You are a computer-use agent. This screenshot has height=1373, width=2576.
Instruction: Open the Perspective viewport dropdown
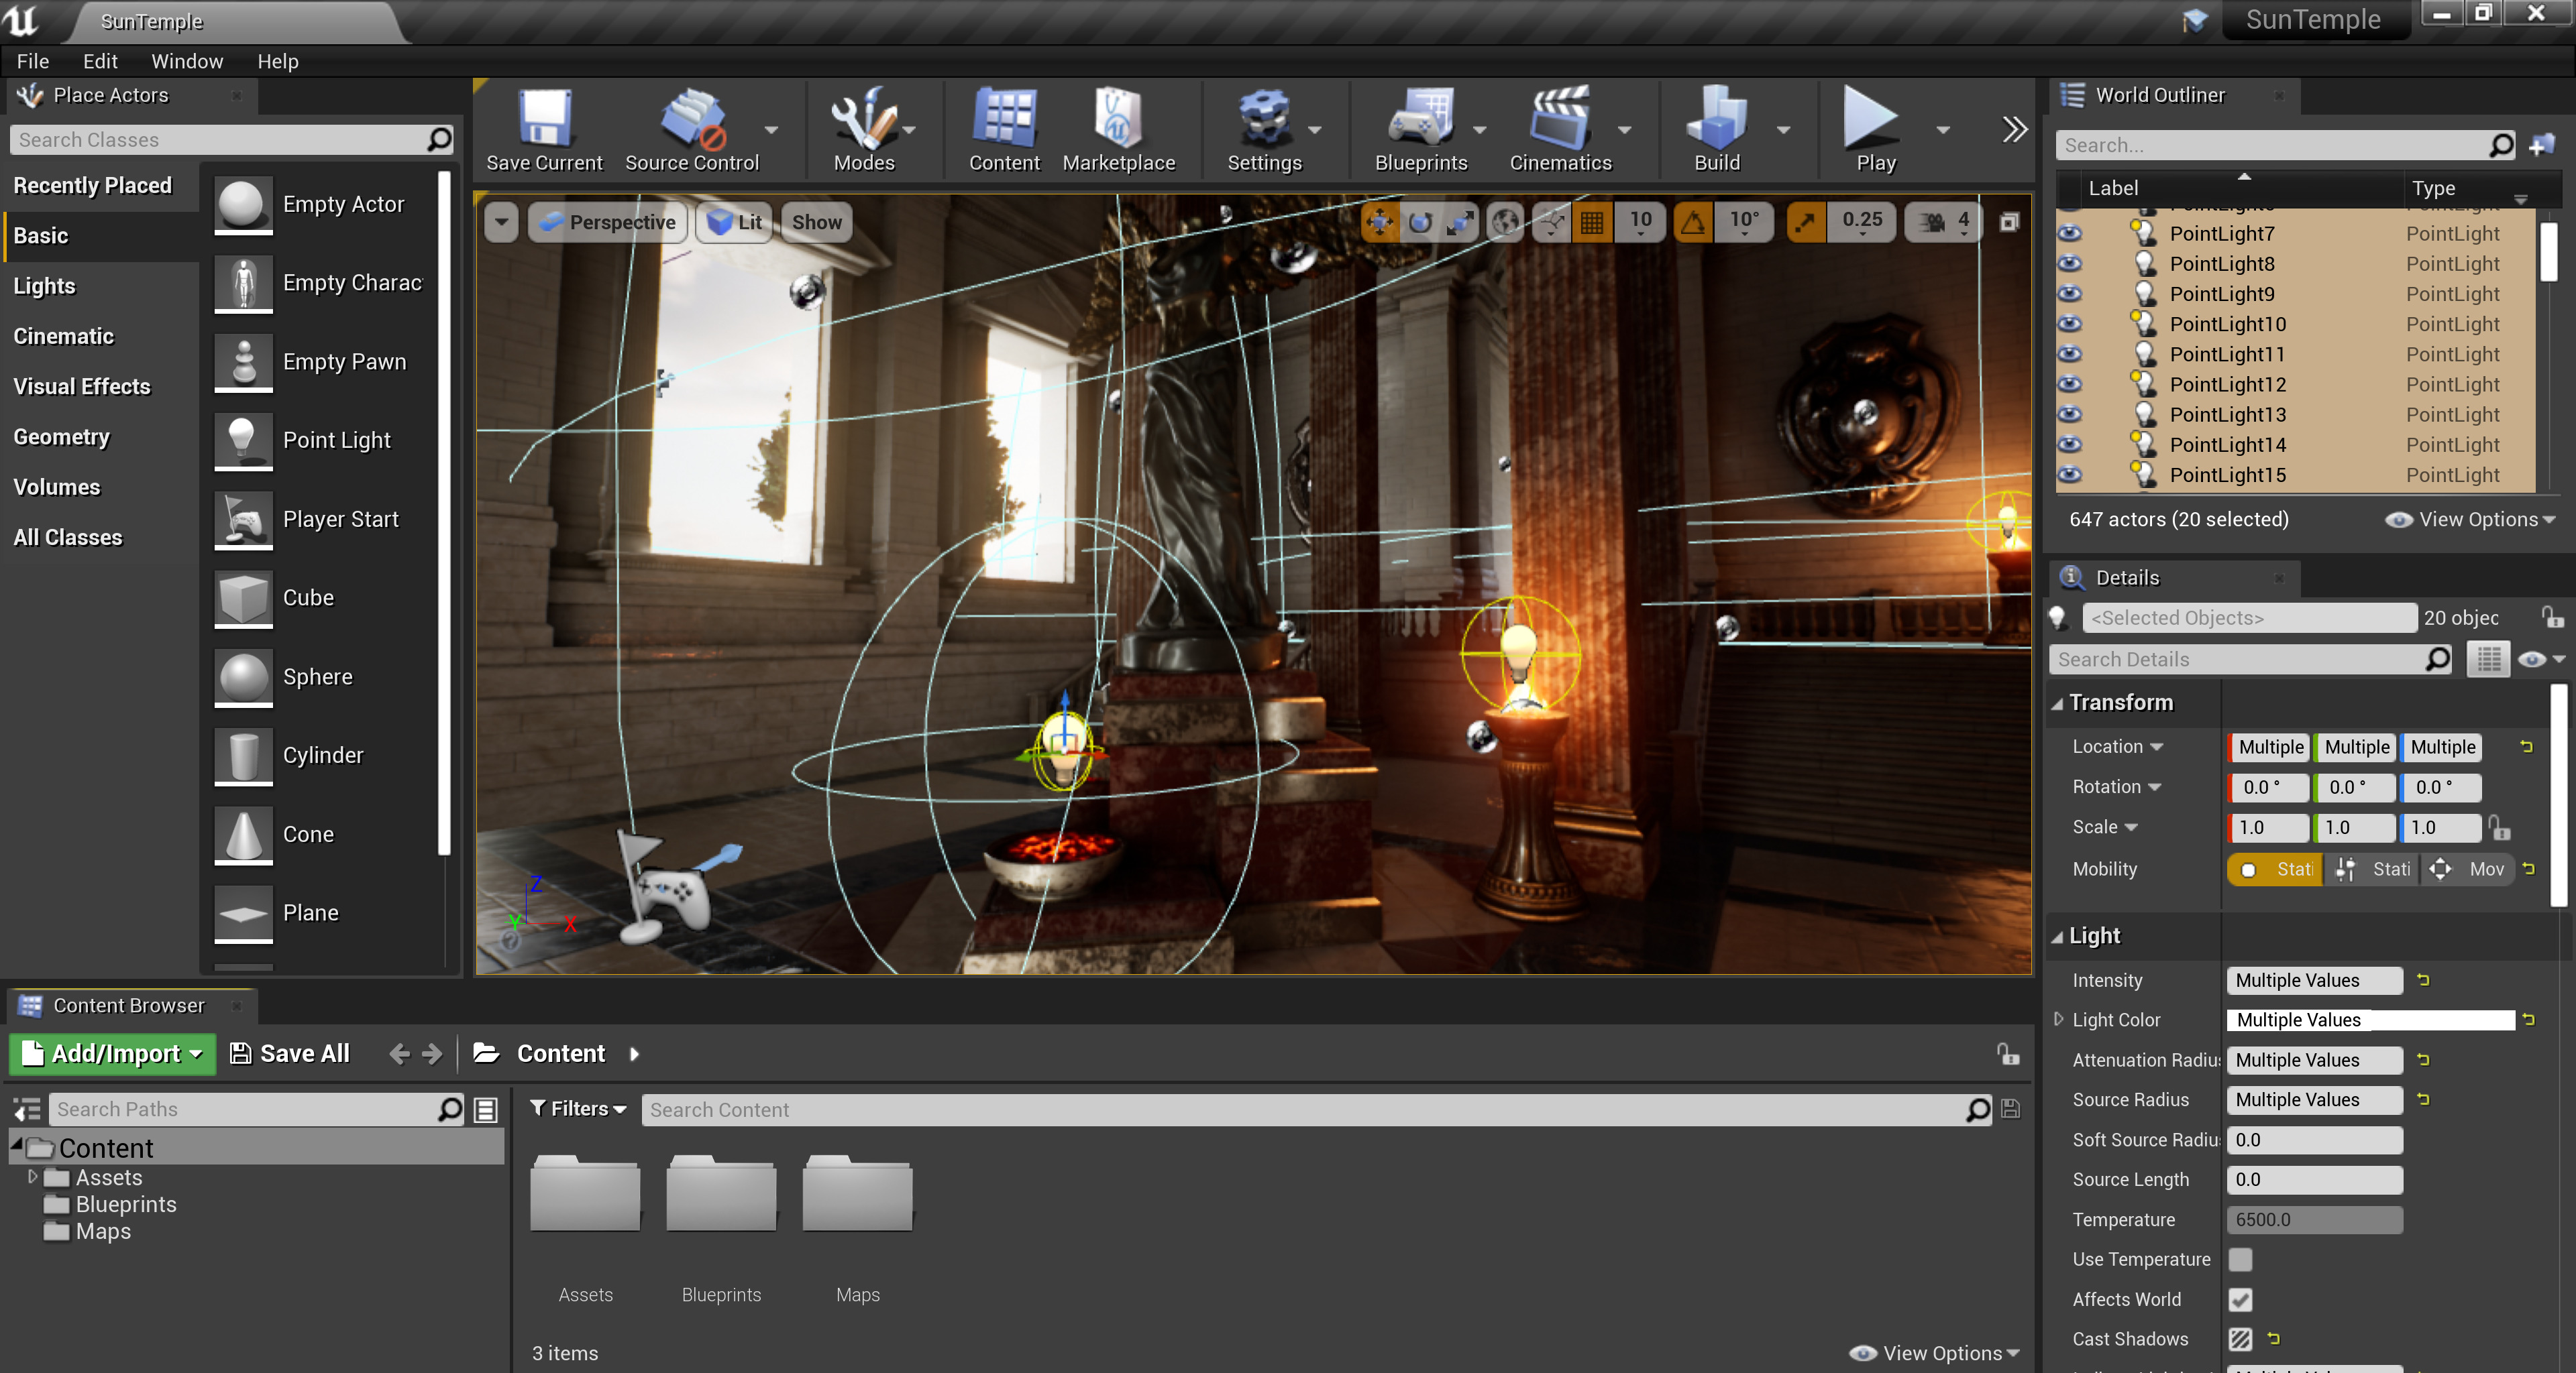pyautogui.click(x=607, y=222)
